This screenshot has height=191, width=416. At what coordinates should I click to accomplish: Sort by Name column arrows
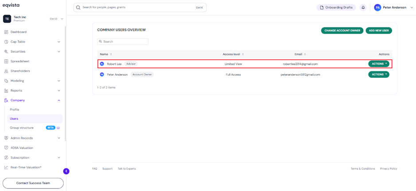[x=111, y=54]
